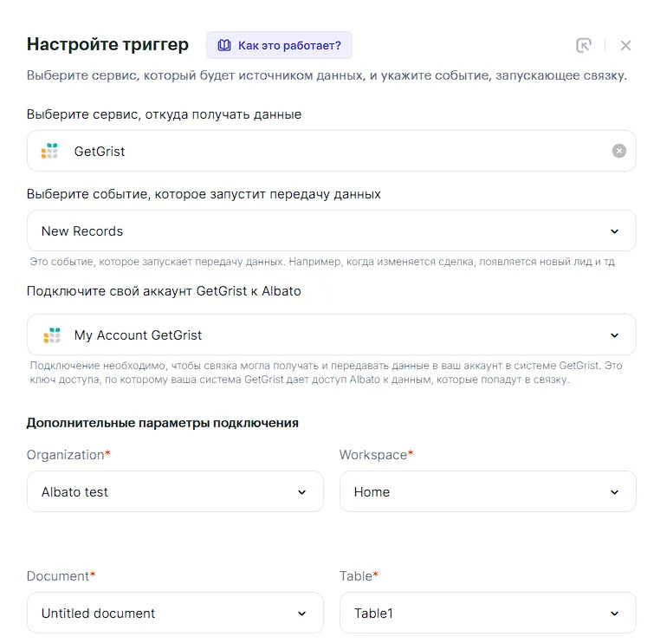Screen dimensions: 660x643
Task: Click the book icon beside 'Как это работает?'
Action: [x=224, y=45]
